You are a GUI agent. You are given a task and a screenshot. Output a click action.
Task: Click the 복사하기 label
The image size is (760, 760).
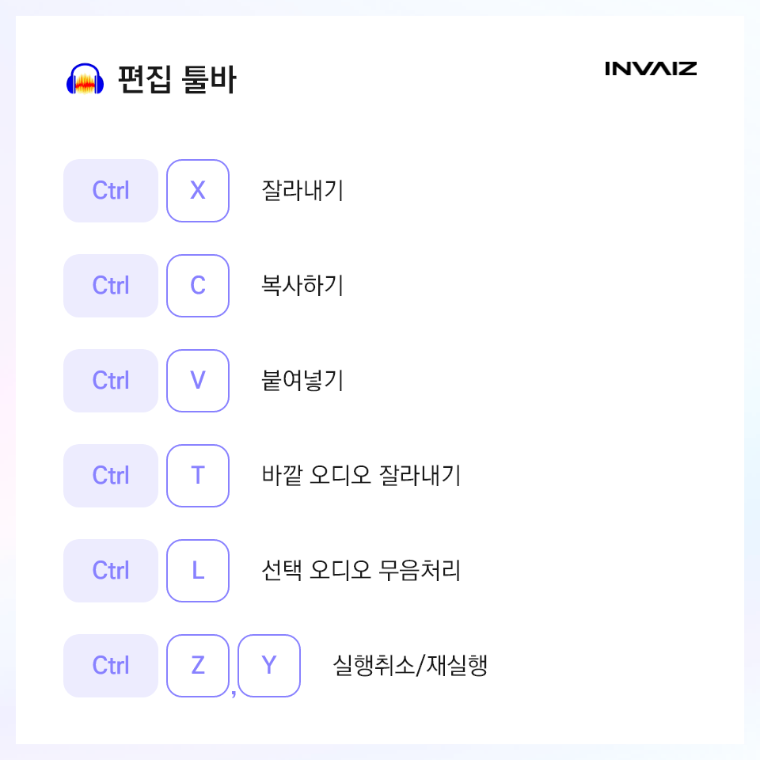[302, 285]
